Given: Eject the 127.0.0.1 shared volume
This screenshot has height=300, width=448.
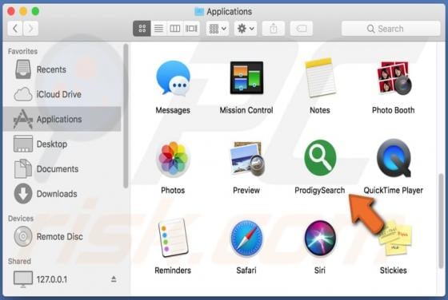Looking at the screenshot, I should [x=114, y=279].
